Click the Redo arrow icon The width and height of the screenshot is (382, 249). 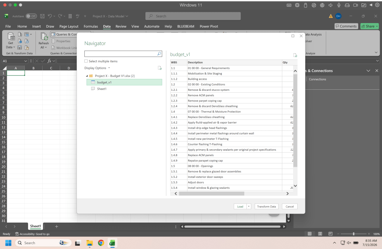pyautogui.click(x=60, y=16)
